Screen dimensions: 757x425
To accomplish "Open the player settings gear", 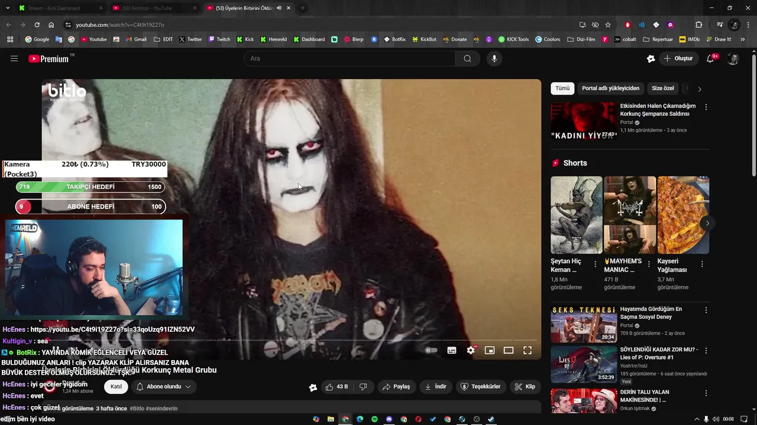I will 471,350.
